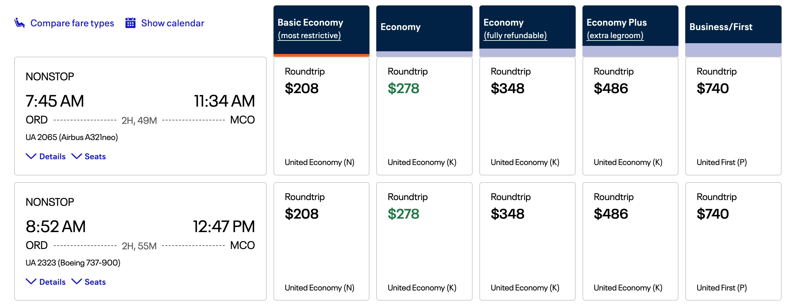Click the calendar icon beside Show calendar

(x=130, y=23)
